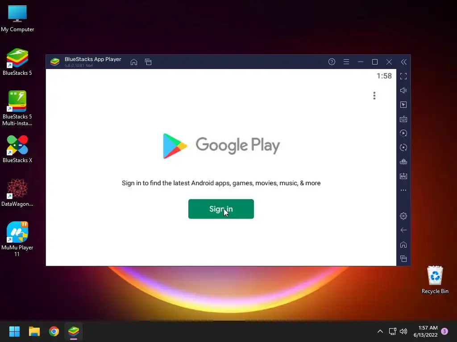This screenshot has width=457, height=342.
Task: Minimize the BlueStacks App Player window
Action: [x=361, y=61]
